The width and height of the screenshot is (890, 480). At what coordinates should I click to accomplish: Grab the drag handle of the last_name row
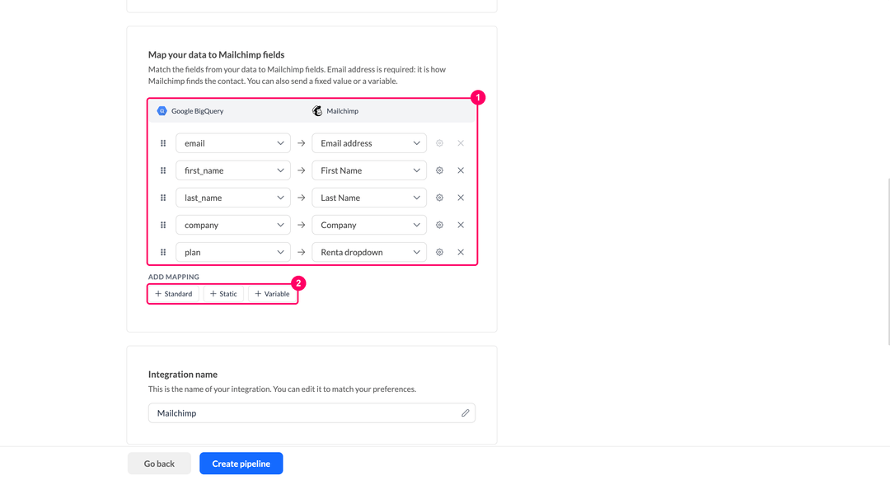coord(163,198)
